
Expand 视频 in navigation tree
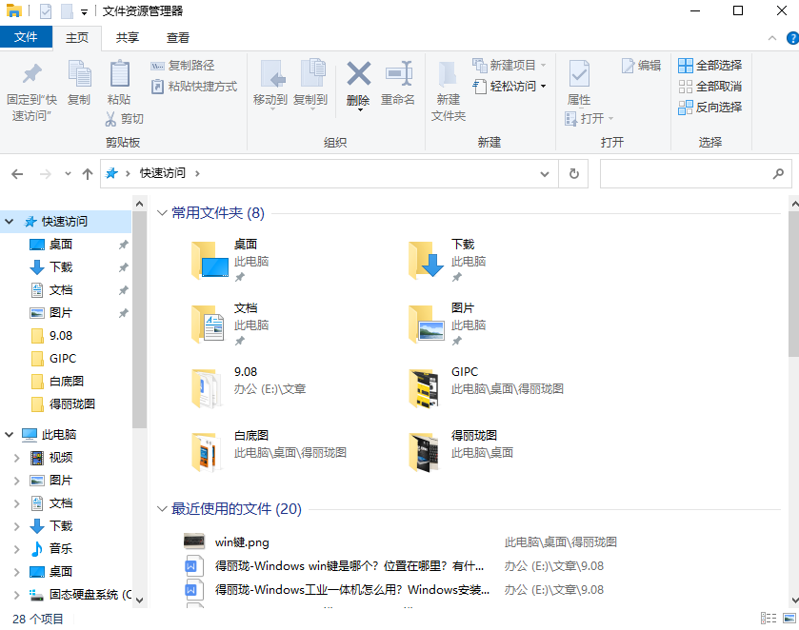click(16, 458)
